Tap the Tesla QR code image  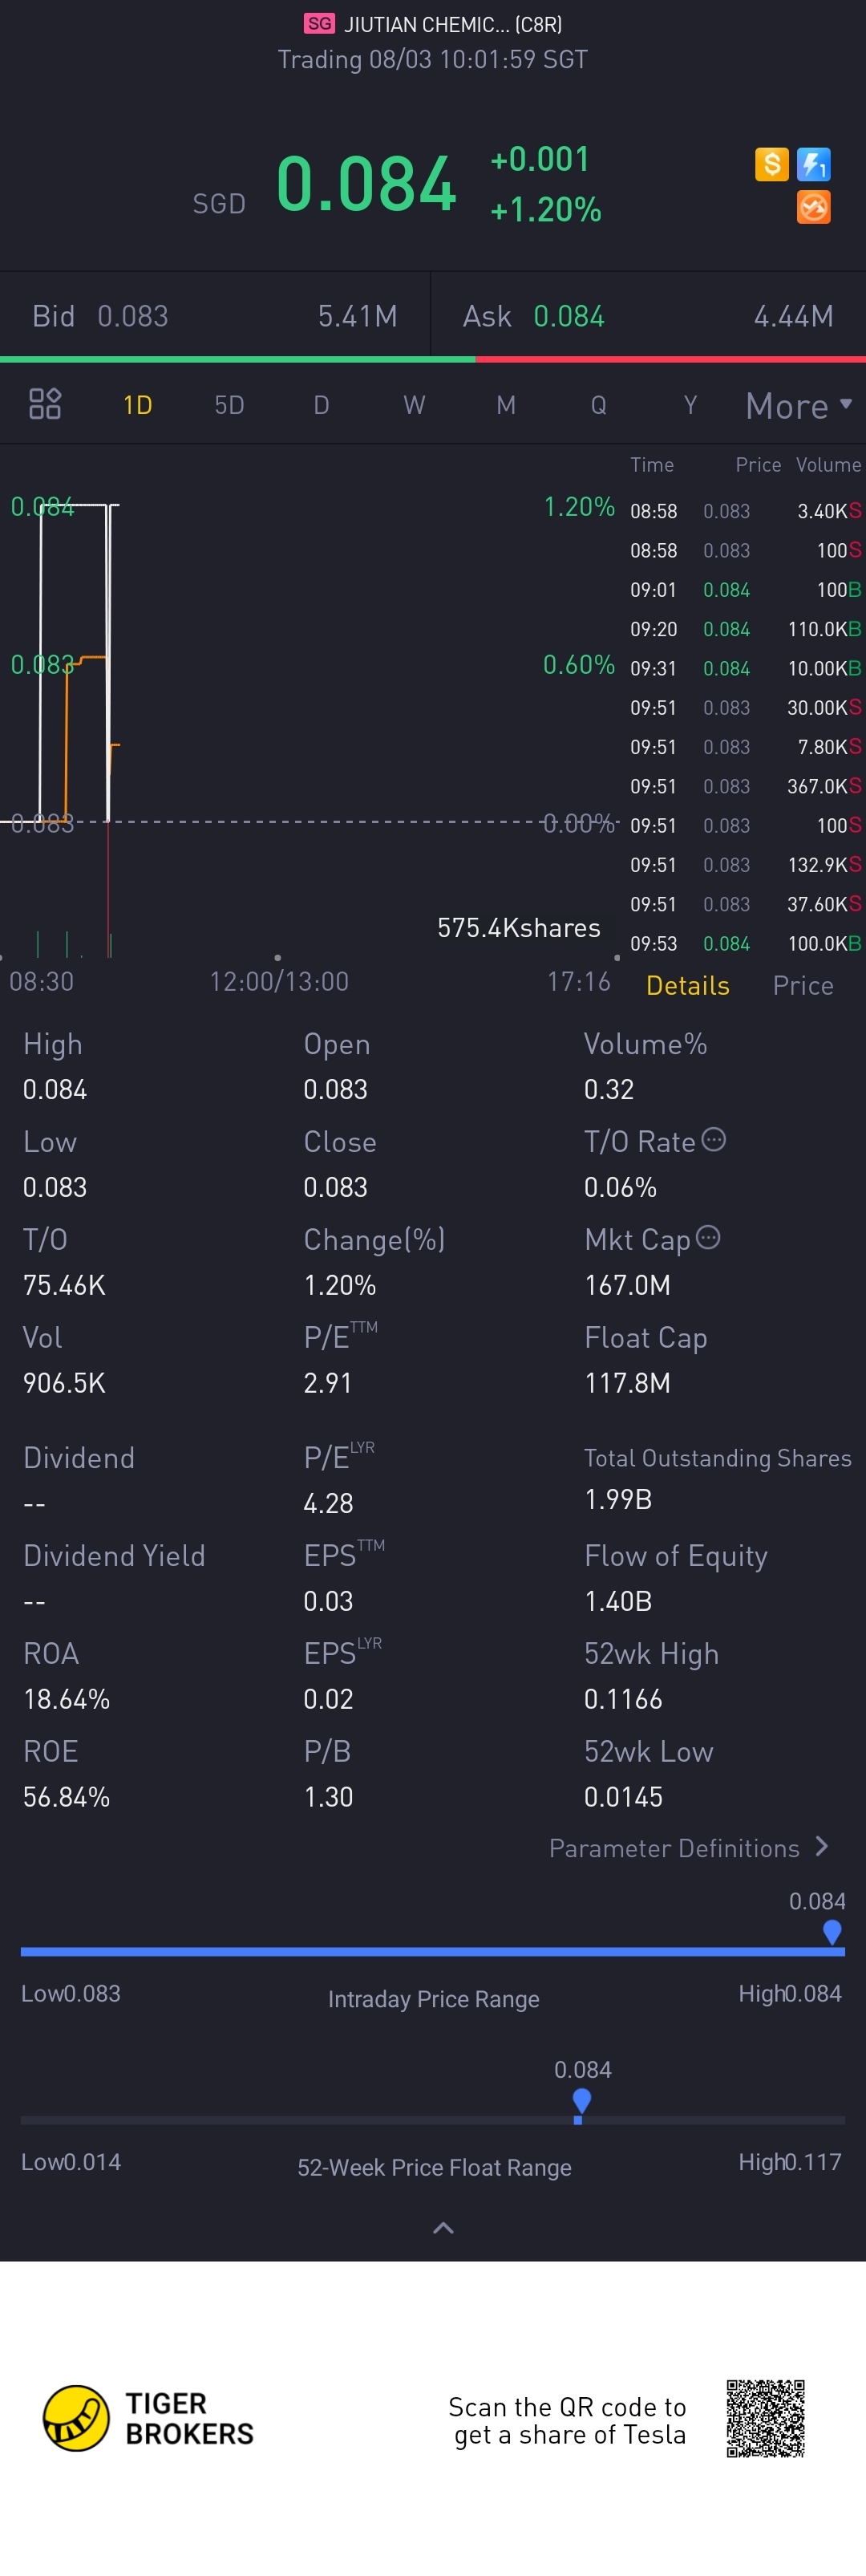[766, 2418]
